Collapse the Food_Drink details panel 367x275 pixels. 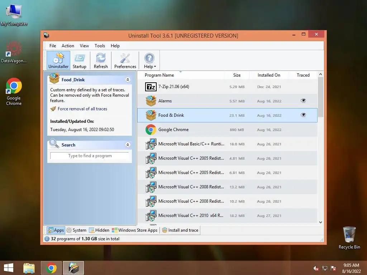click(x=128, y=80)
